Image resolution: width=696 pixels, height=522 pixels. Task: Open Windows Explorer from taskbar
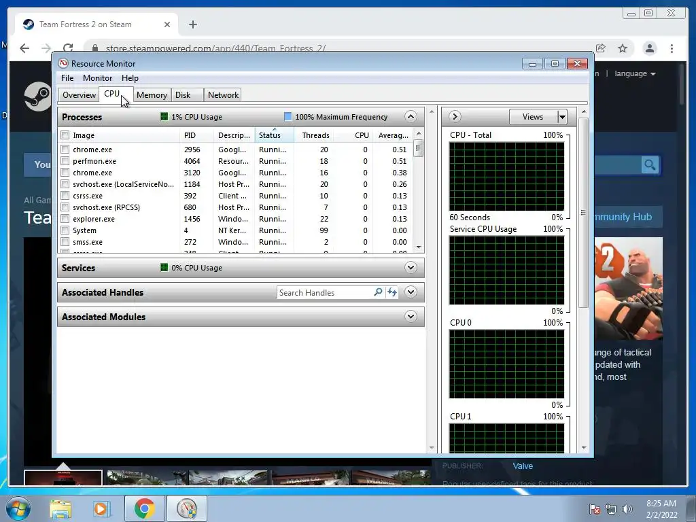point(60,509)
